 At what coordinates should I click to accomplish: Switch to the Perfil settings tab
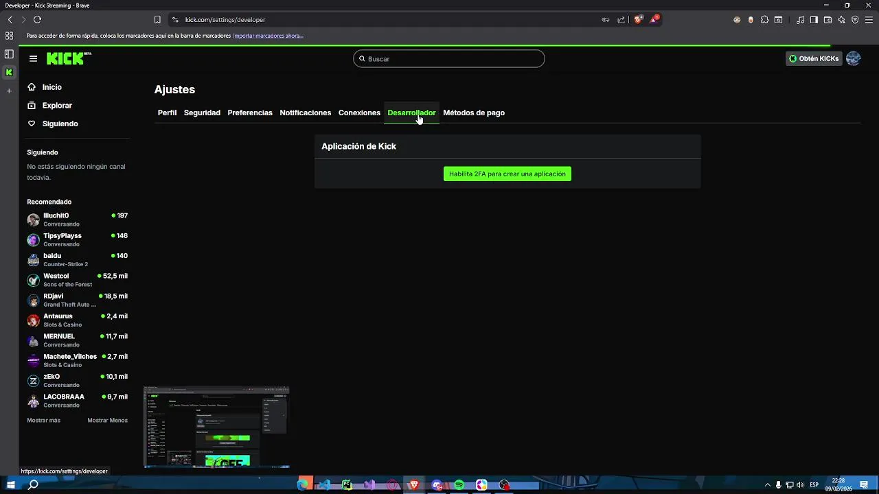(167, 113)
